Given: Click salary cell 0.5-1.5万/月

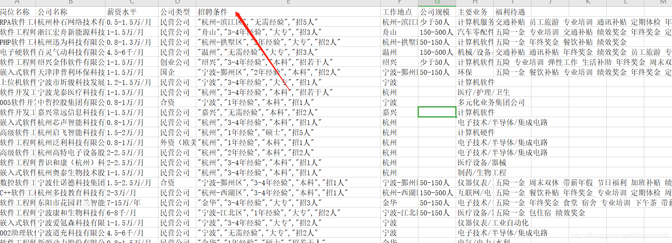Looking at the screenshot, I should (x=132, y=22).
